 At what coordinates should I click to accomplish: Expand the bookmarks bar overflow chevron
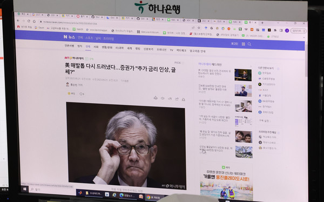point(304,37)
